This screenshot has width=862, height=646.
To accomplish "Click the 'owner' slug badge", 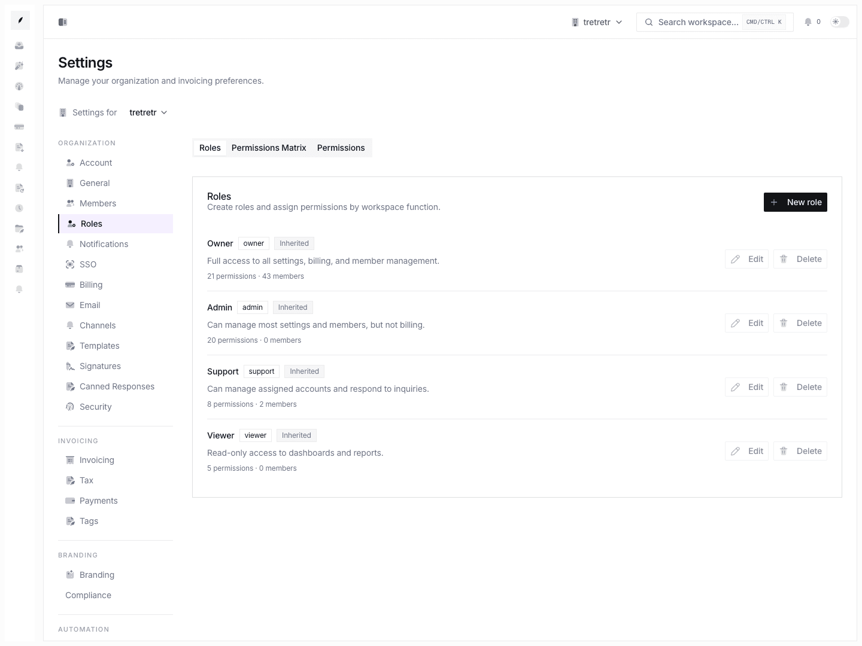I will 254,243.
